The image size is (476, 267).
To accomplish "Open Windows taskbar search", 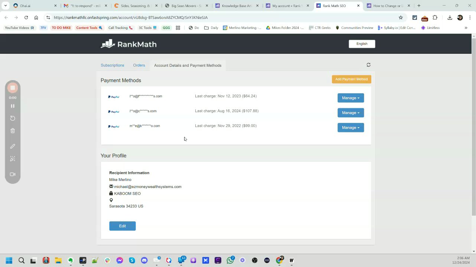I will click(x=22, y=260).
